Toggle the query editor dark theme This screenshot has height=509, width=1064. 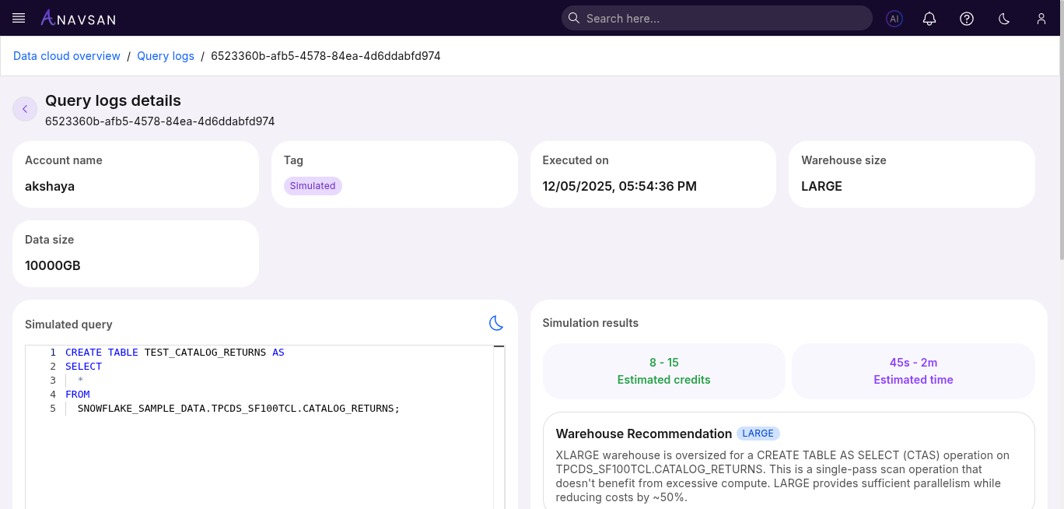point(495,323)
